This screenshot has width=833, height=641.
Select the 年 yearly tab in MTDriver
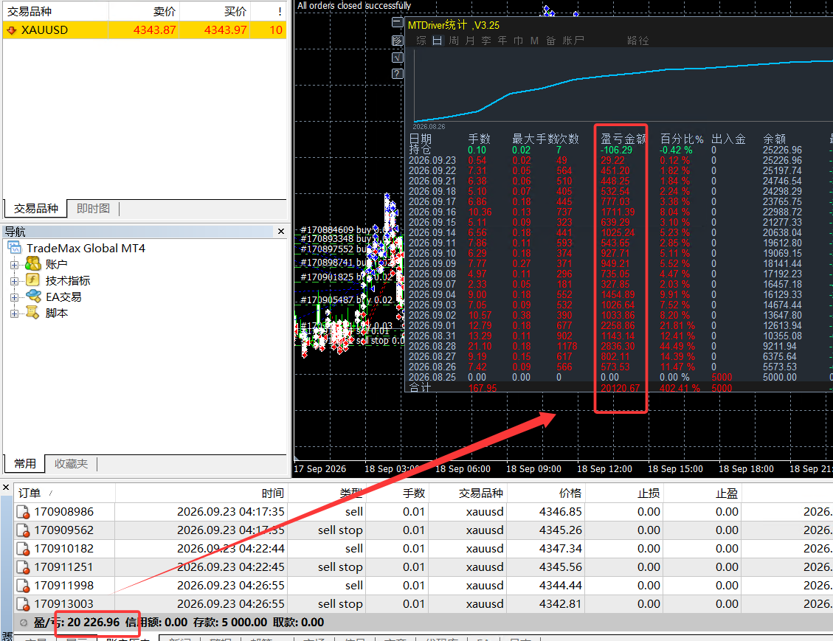(502, 41)
